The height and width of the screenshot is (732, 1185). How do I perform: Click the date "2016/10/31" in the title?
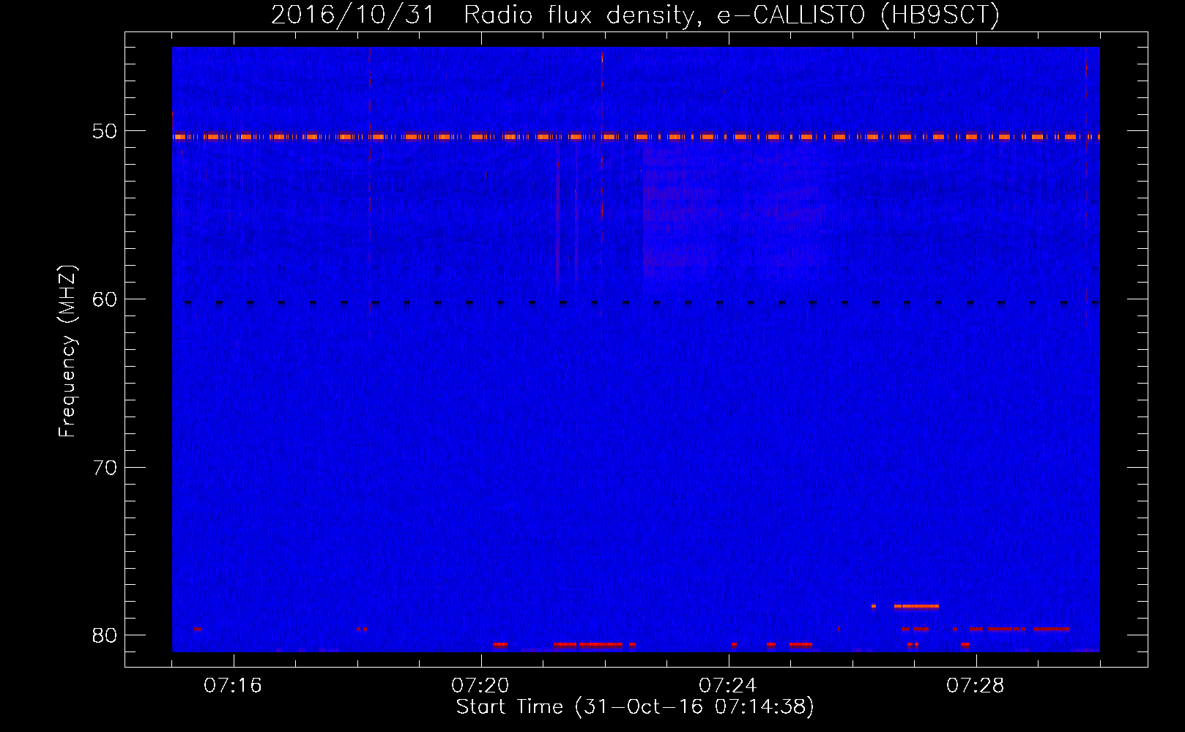pyautogui.click(x=353, y=15)
